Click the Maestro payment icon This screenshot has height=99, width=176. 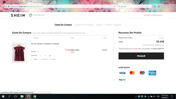coord(142,73)
